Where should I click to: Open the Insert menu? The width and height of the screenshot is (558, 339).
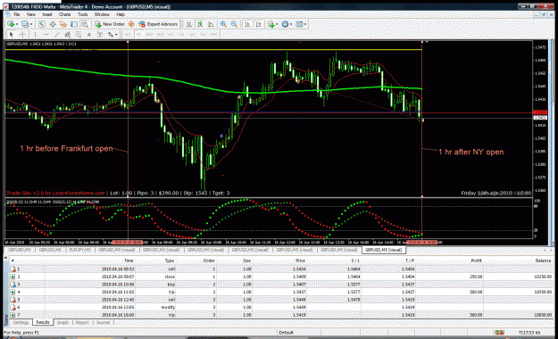(47, 14)
